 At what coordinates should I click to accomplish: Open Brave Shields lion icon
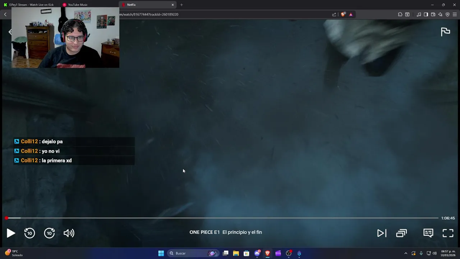pos(343,14)
